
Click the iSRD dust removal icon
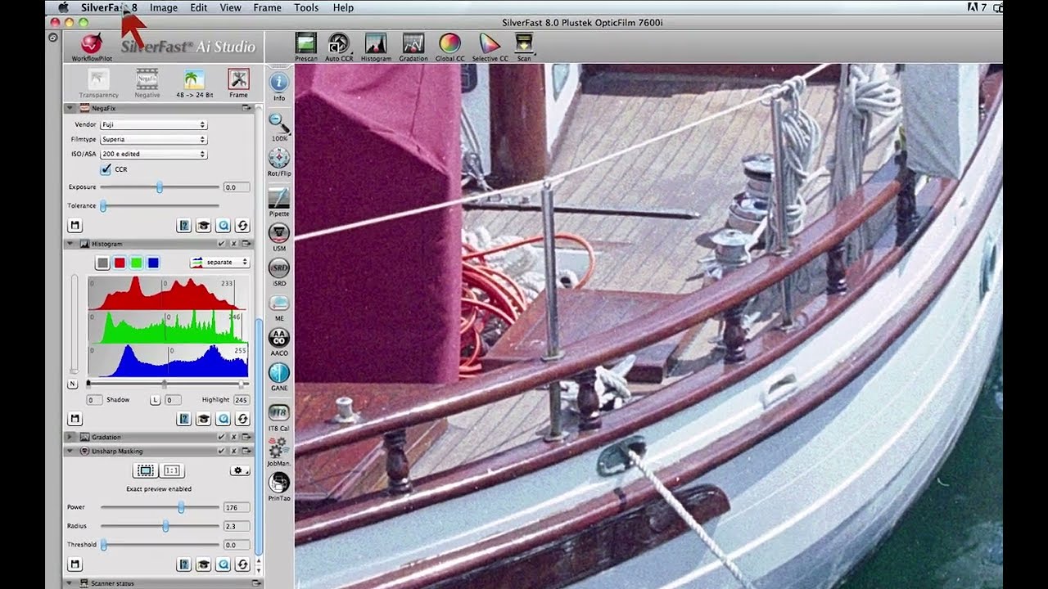pos(279,268)
